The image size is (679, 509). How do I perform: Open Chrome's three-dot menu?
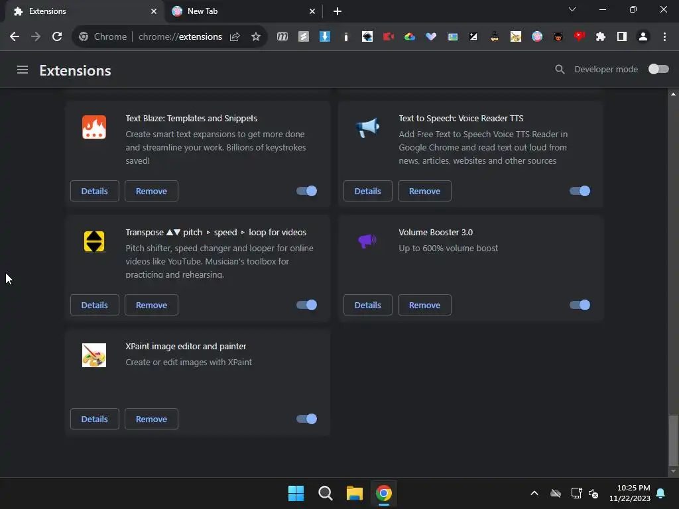coord(664,37)
